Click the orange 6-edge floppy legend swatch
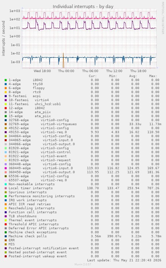The image size is (166, 268). click(6, 88)
